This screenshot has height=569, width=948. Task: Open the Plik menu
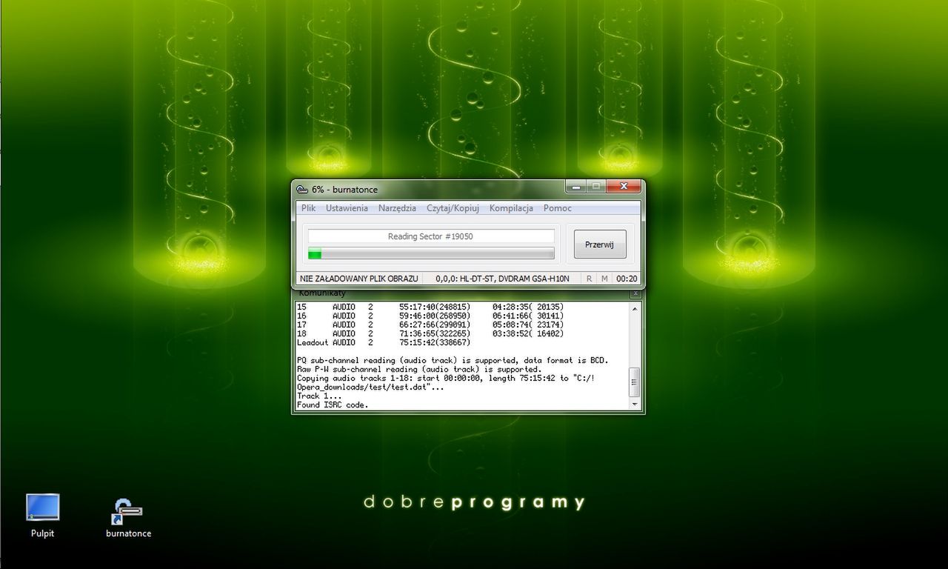point(308,208)
